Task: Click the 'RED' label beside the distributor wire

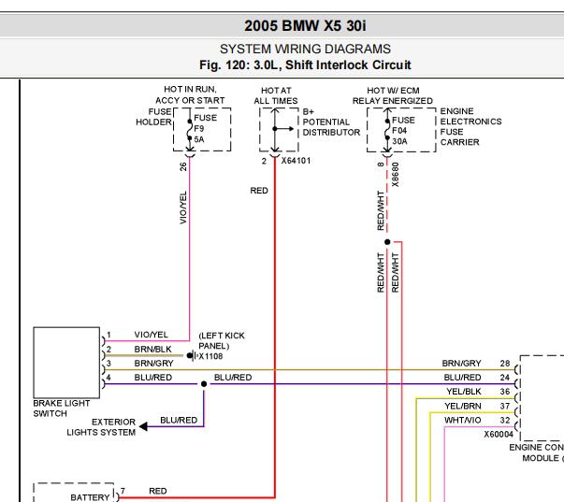Action: click(259, 191)
